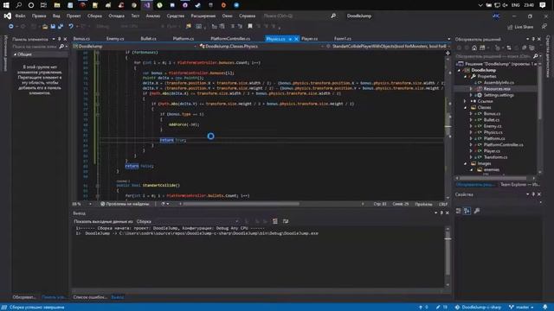
Task: Collapse the DoodleJump project node
Action: click(x=460, y=70)
